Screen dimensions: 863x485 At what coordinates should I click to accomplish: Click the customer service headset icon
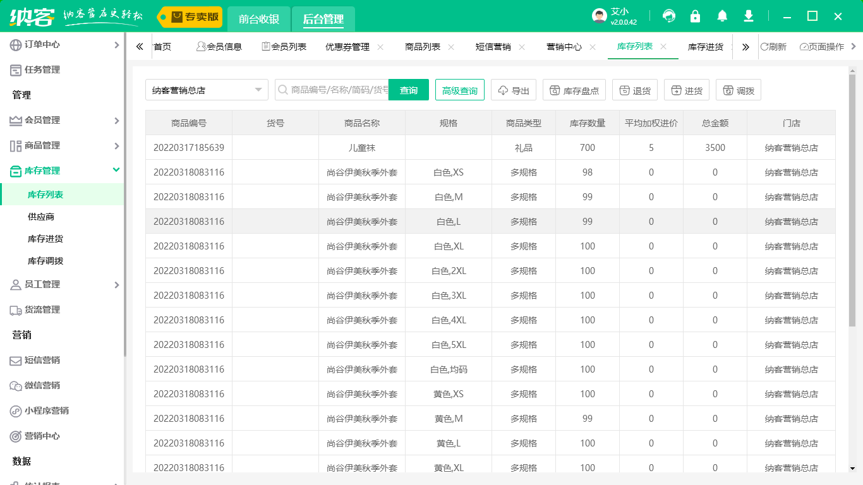click(669, 16)
